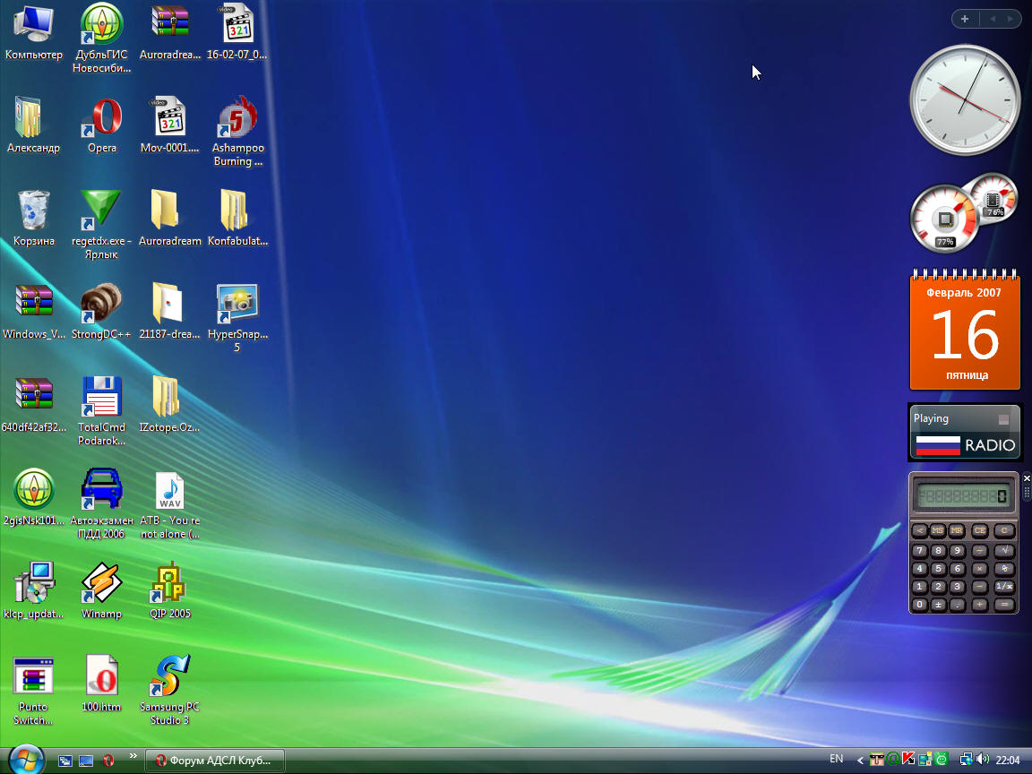The image size is (1032, 774).
Task: Select the HyperSnap 5 shortcut icon
Action: 237,305
